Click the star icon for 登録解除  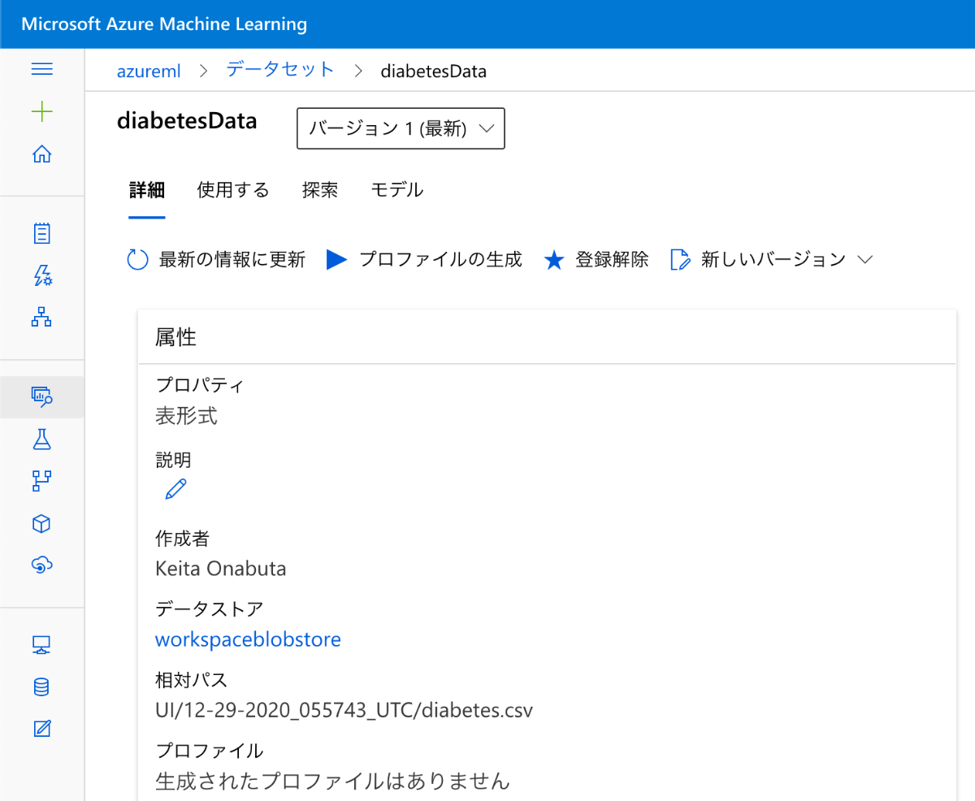554,260
